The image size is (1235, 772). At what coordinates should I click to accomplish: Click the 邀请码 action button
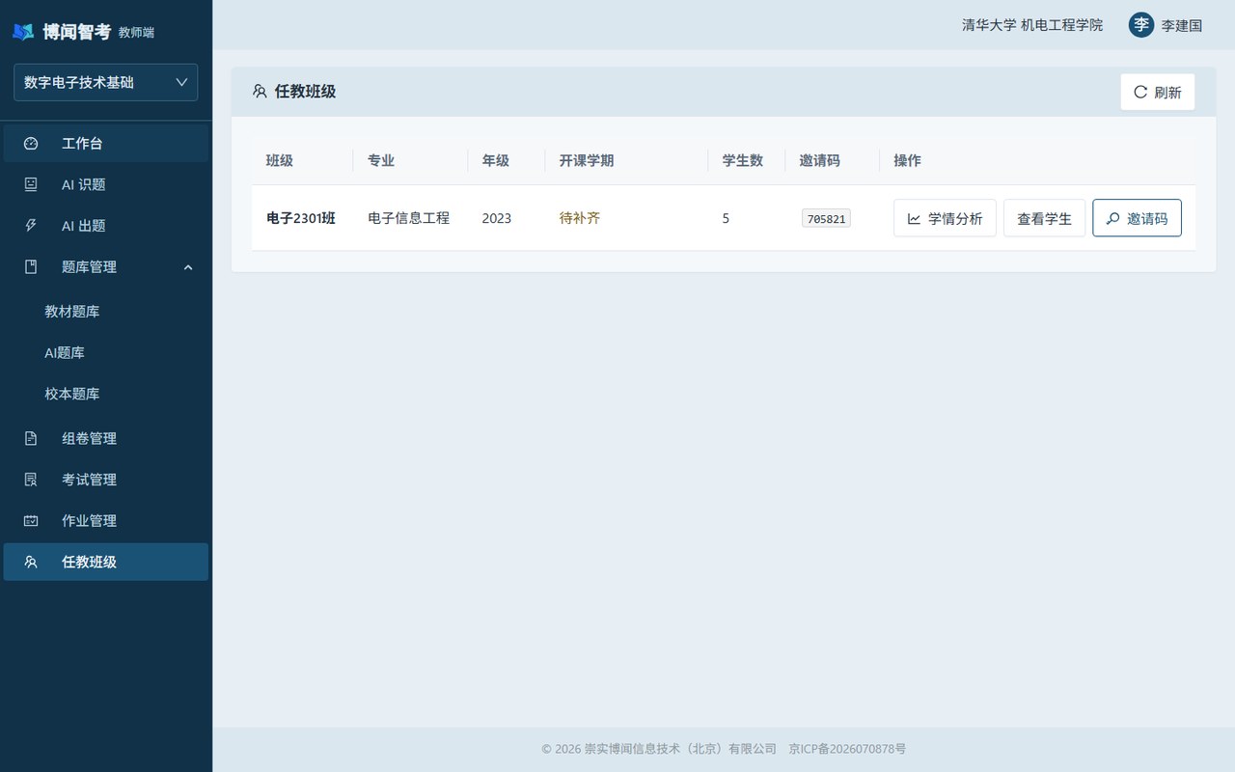[x=1137, y=218]
